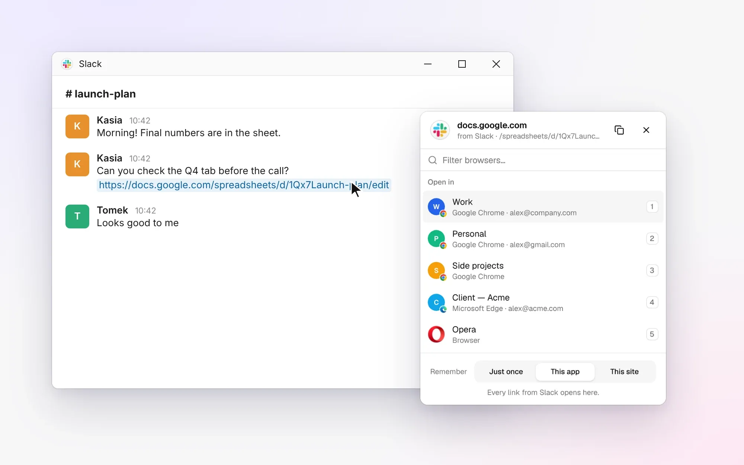The width and height of the screenshot is (744, 465).
Task: Click 'Morning! Final numbers are in the sheet.'
Action: 189,133
